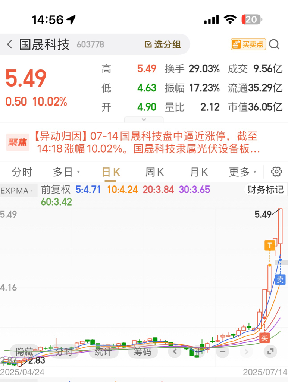Tap the 选分组 group selection button
The height and width of the screenshot is (382, 288).
tap(163, 44)
